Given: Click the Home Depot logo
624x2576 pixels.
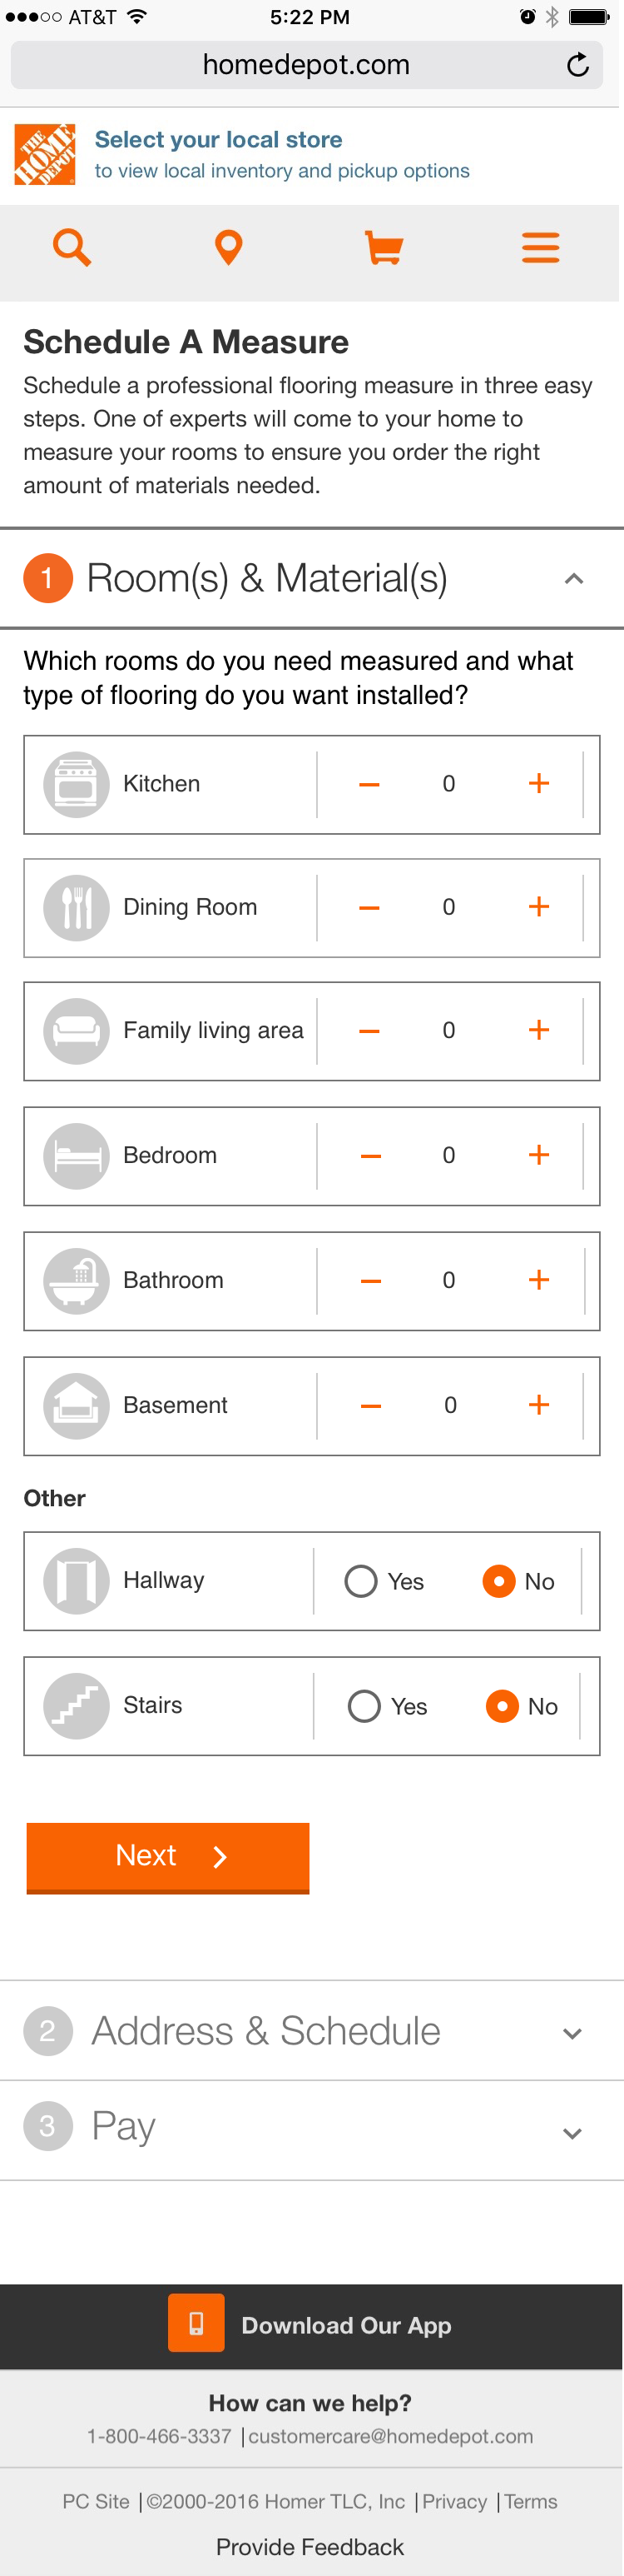Looking at the screenshot, I should pos(45,154).
